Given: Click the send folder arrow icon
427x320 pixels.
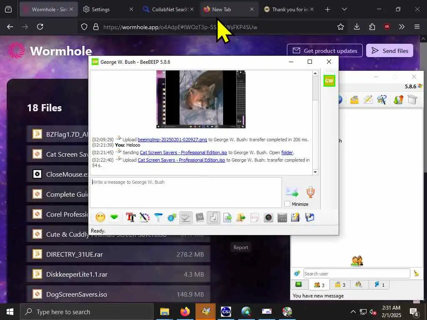Looking at the screenshot, I should click(241, 217).
